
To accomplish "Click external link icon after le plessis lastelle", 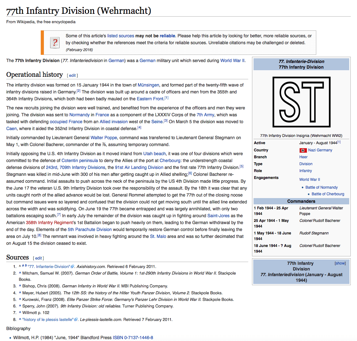I will pos(76,320).
